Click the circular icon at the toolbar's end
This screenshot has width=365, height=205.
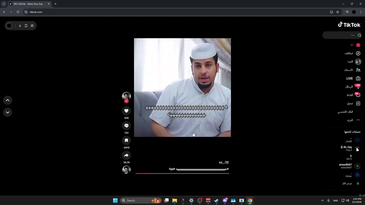click(x=32, y=26)
